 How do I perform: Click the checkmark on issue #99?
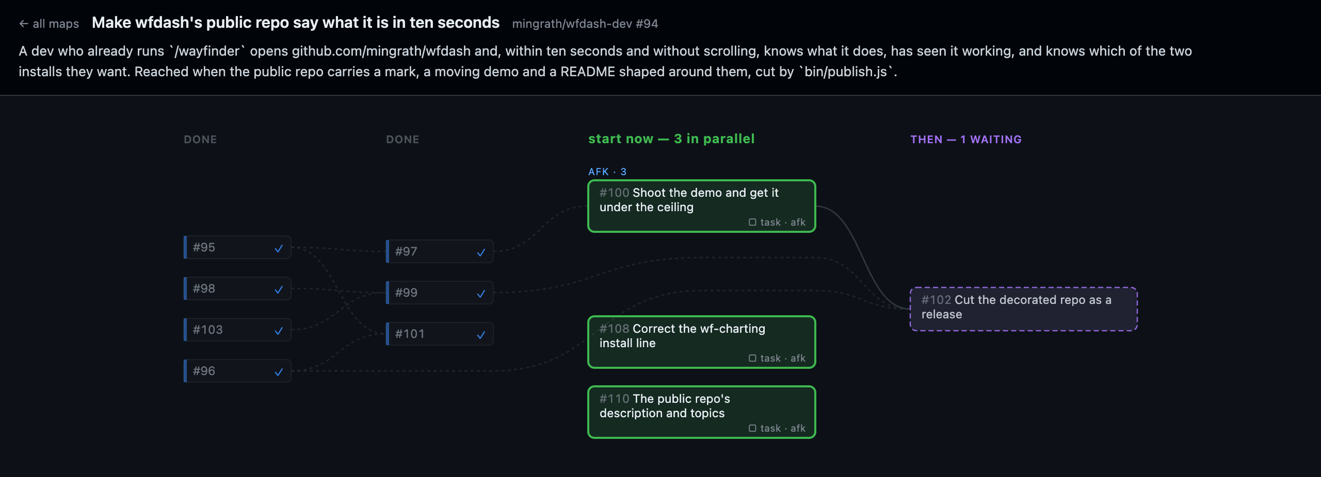click(481, 294)
